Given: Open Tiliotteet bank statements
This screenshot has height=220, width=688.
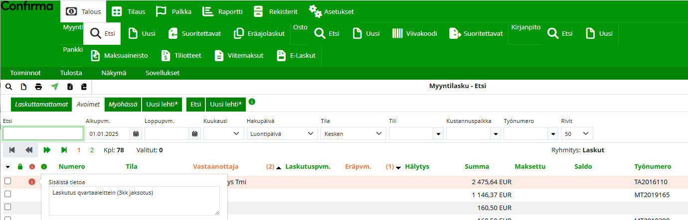Looking at the screenshot, I should (181, 56).
